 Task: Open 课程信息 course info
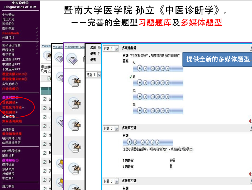tap(8, 50)
